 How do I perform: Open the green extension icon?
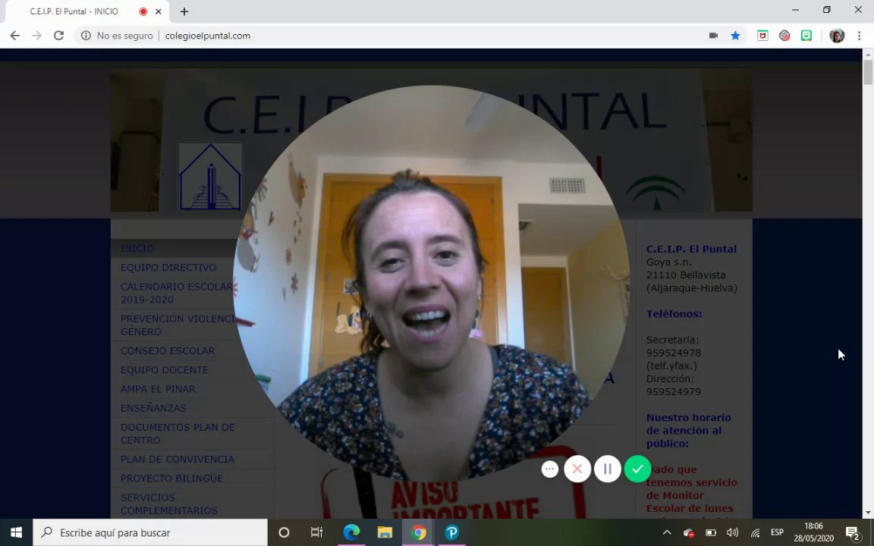click(806, 36)
